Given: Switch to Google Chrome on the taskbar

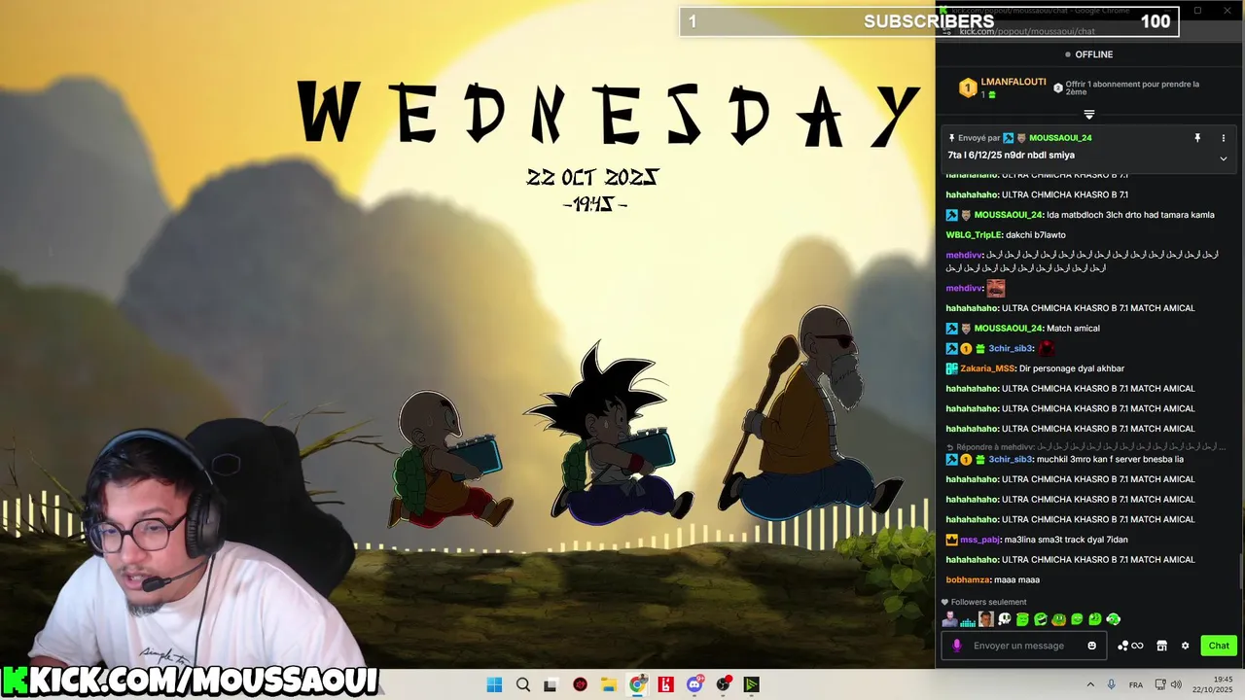Looking at the screenshot, I should 637,684.
